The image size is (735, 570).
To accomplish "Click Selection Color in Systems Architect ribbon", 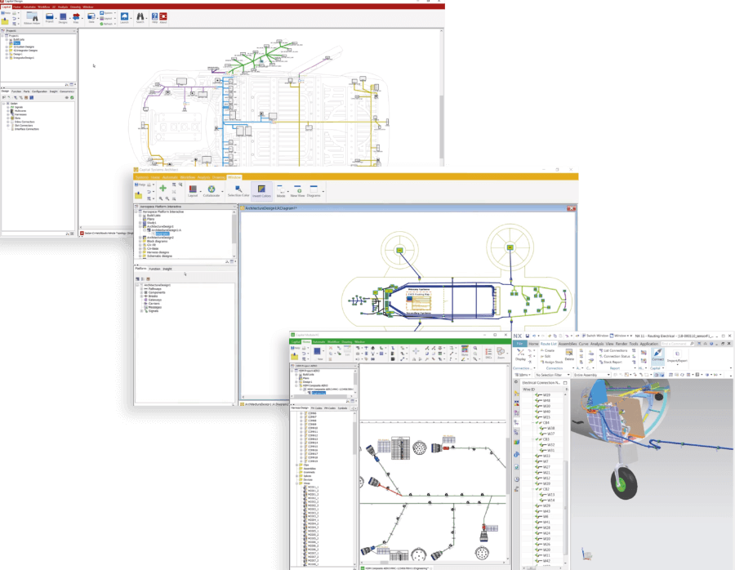I will pos(238,191).
